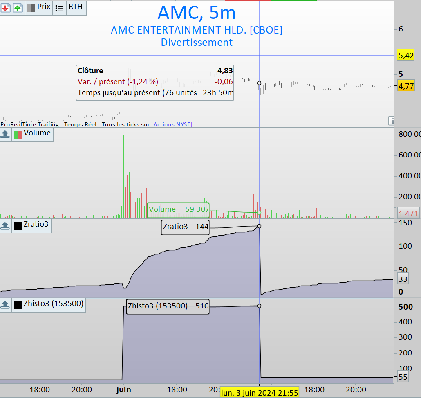
Task: Open the Prix chart style button
Action: point(39,7)
